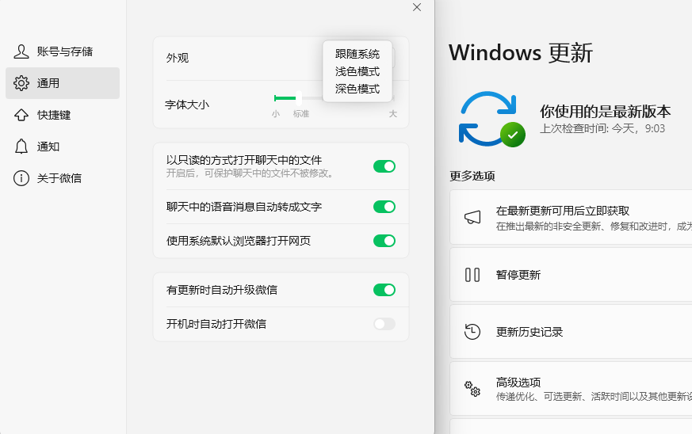Viewport: 692px width, 434px height.
Task: Click the megaphone icon in Windows Update
Action: pyautogui.click(x=472, y=217)
